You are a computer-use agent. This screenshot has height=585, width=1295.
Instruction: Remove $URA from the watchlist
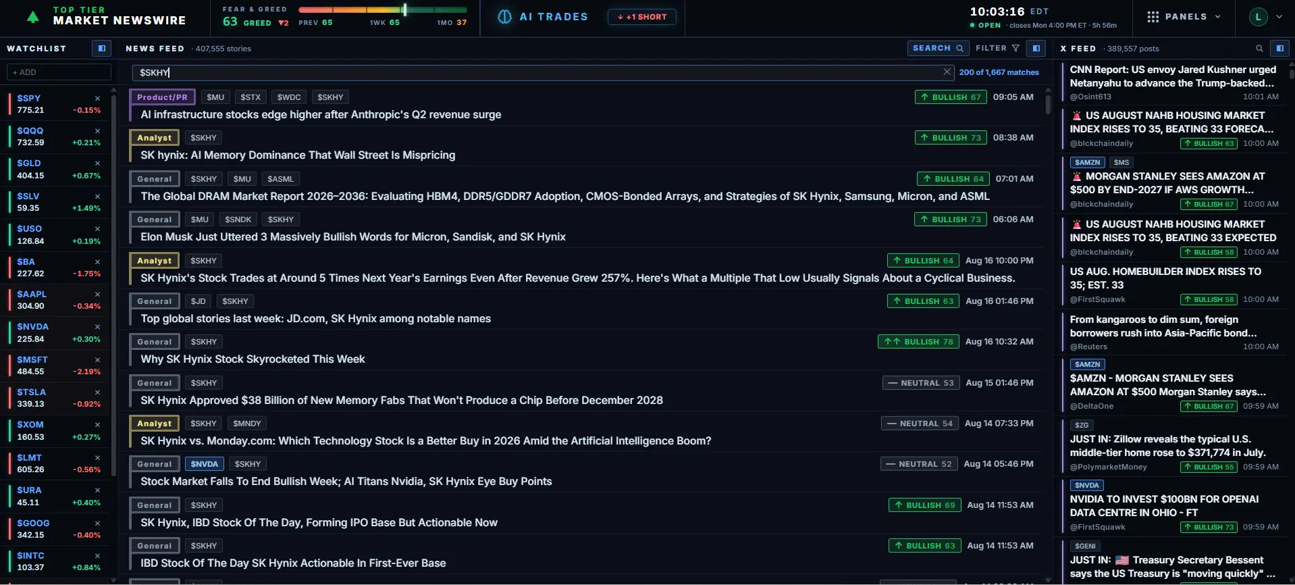97,490
